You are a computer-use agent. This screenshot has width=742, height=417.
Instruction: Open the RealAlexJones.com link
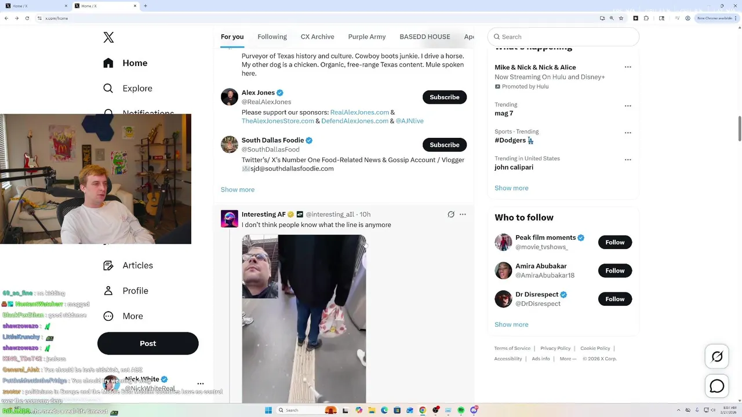click(359, 112)
